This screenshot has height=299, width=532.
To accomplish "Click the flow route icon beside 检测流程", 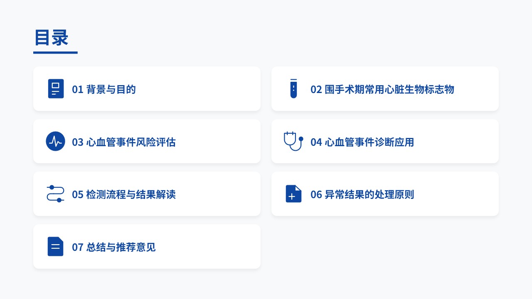I will (x=56, y=194).
